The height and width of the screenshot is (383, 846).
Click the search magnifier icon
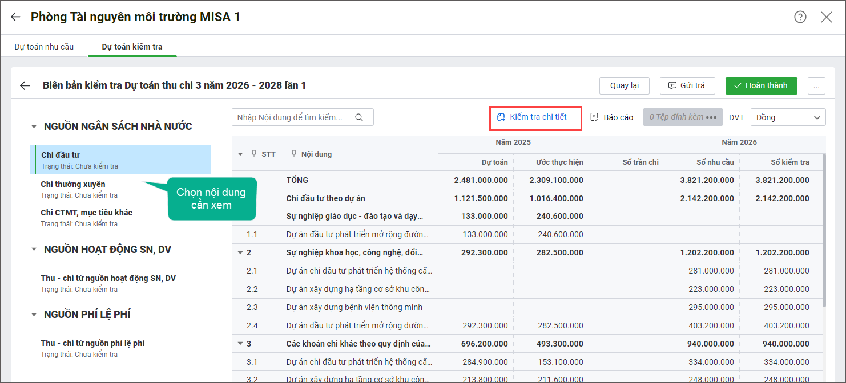coord(359,117)
